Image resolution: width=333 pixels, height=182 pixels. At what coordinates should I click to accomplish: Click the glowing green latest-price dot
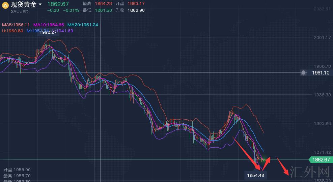click(x=264, y=159)
